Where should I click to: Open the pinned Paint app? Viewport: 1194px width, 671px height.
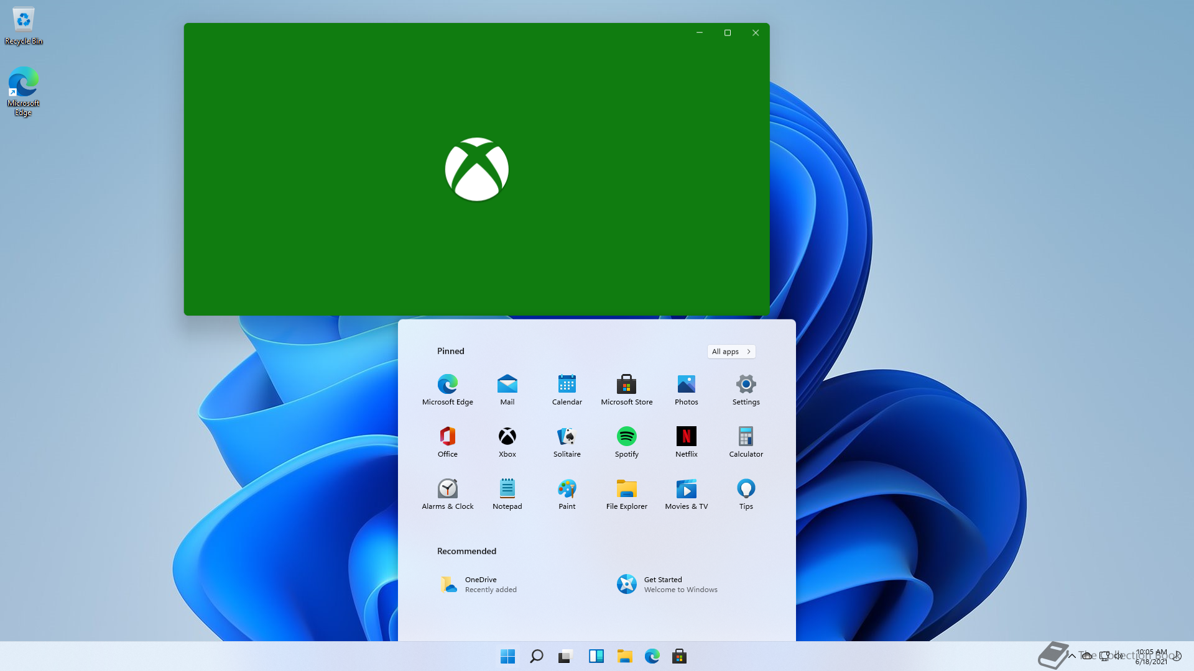(567, 494)
